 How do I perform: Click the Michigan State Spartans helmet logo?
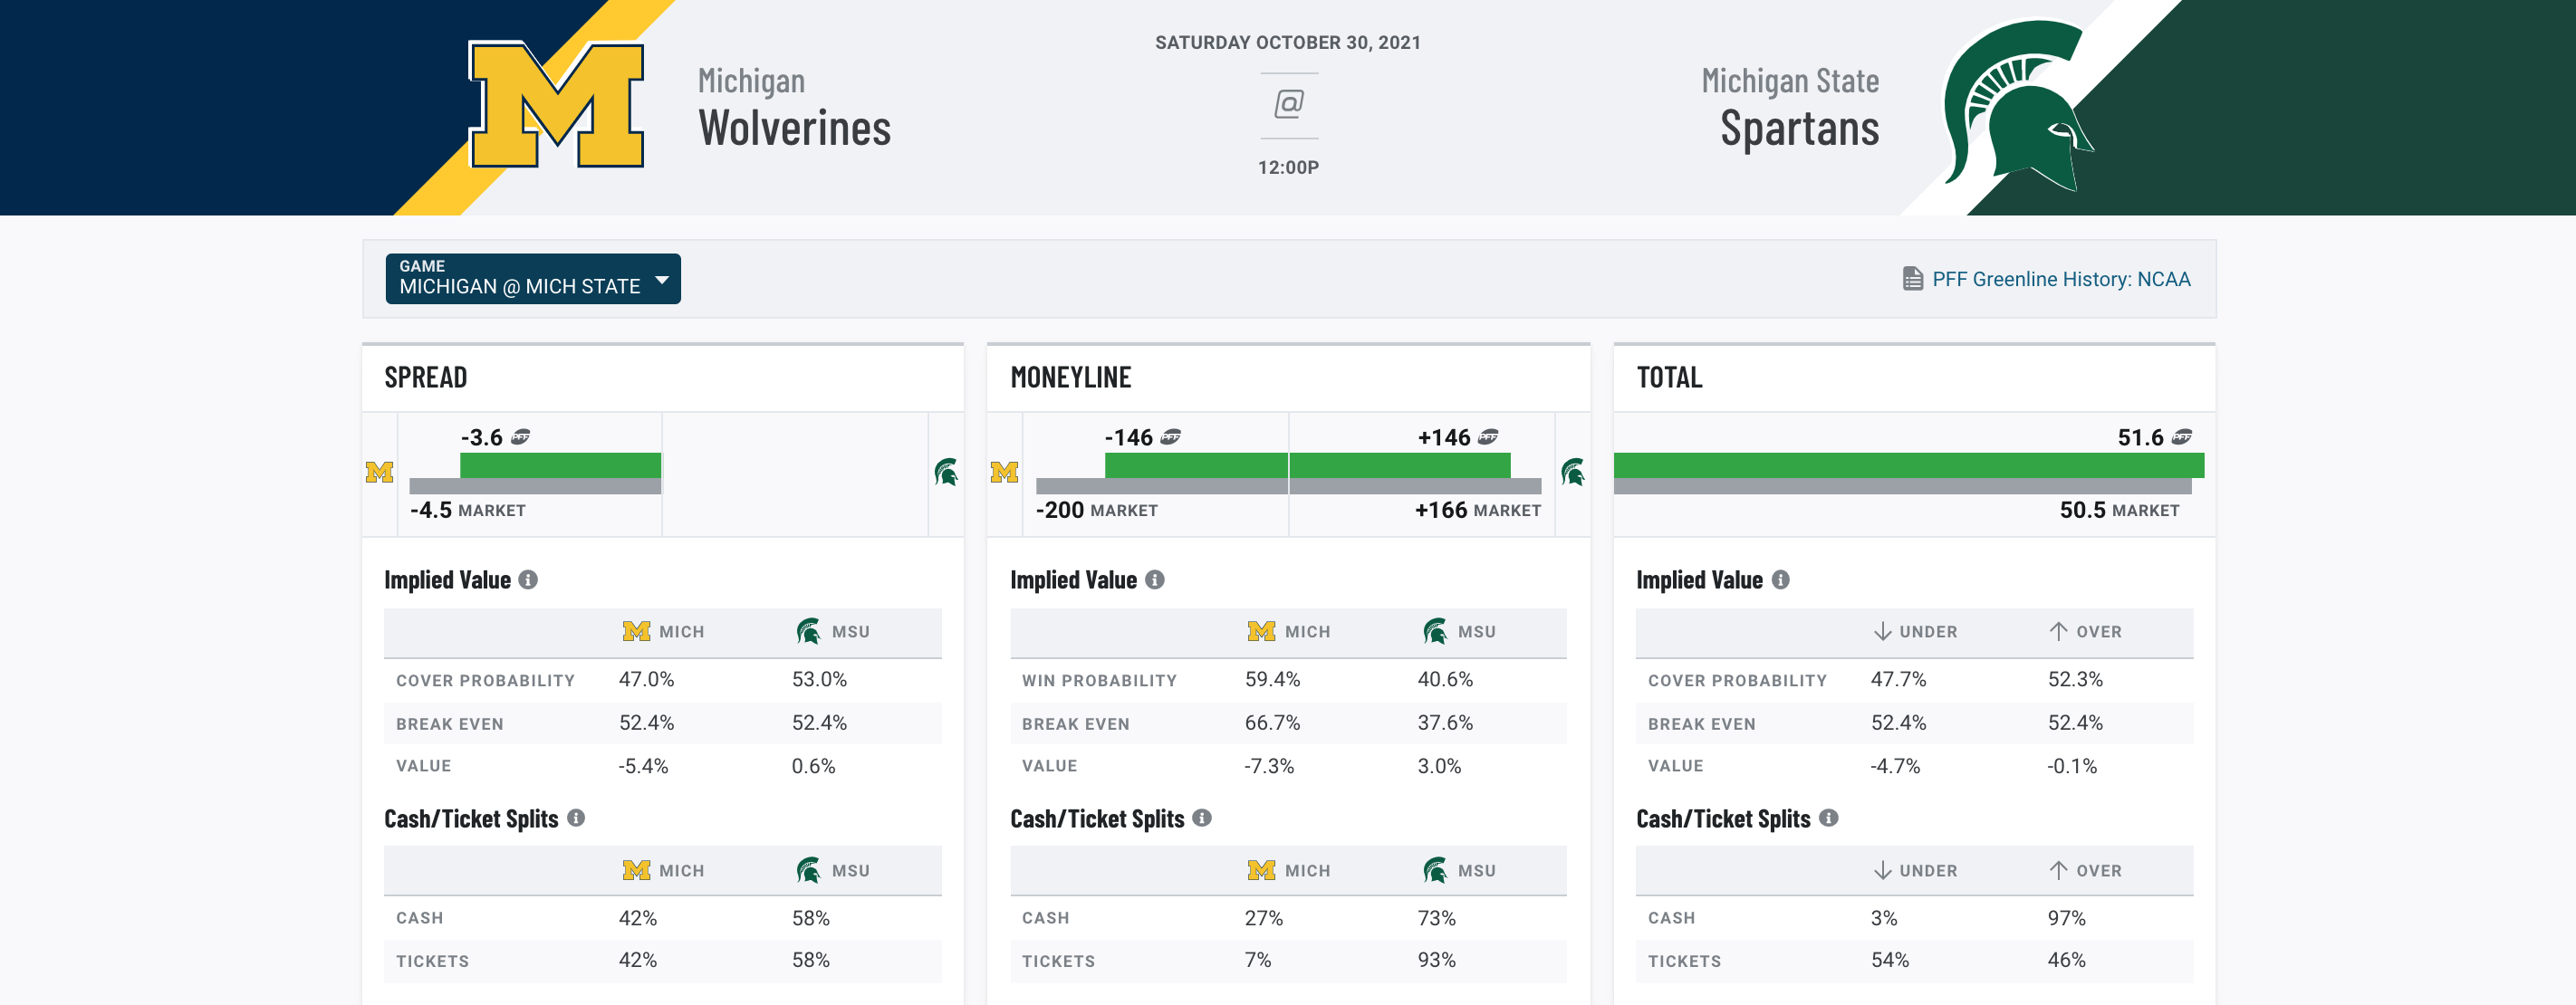click(2018, 104)
